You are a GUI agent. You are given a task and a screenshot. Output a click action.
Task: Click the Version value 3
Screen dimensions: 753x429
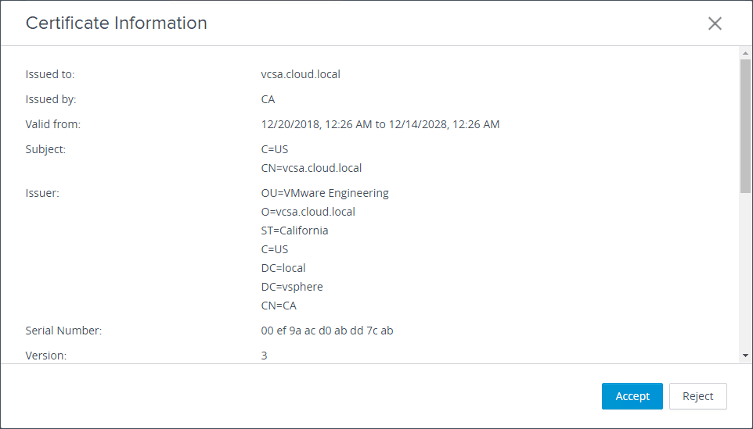click(x=265, y=356)
